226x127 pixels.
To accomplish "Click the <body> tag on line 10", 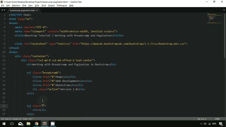I will click(x=13, y=52).
